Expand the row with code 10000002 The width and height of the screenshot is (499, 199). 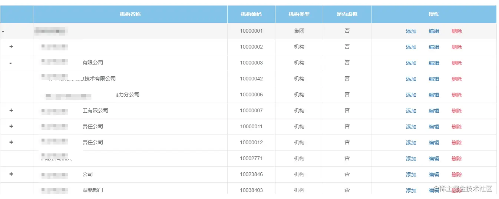point(11,47)
